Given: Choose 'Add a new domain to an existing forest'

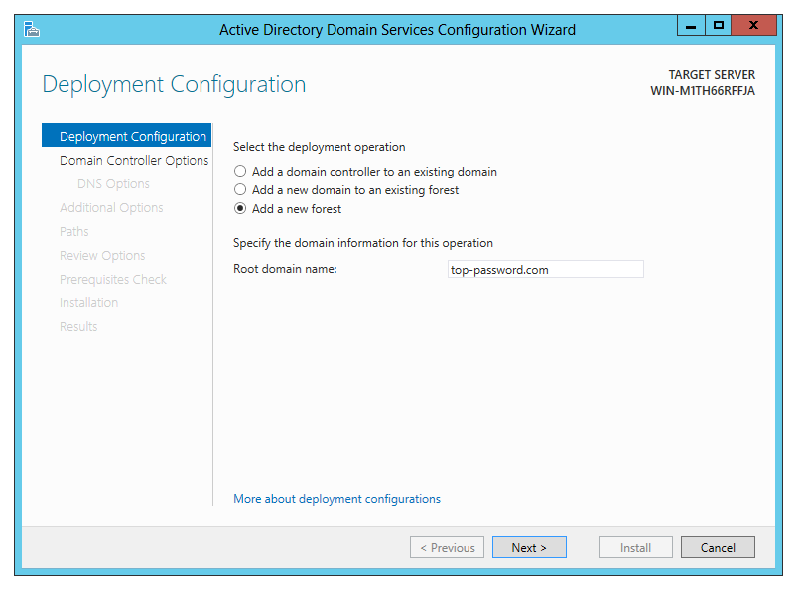Looking at the screenshot, I should [x=240, y=190].
